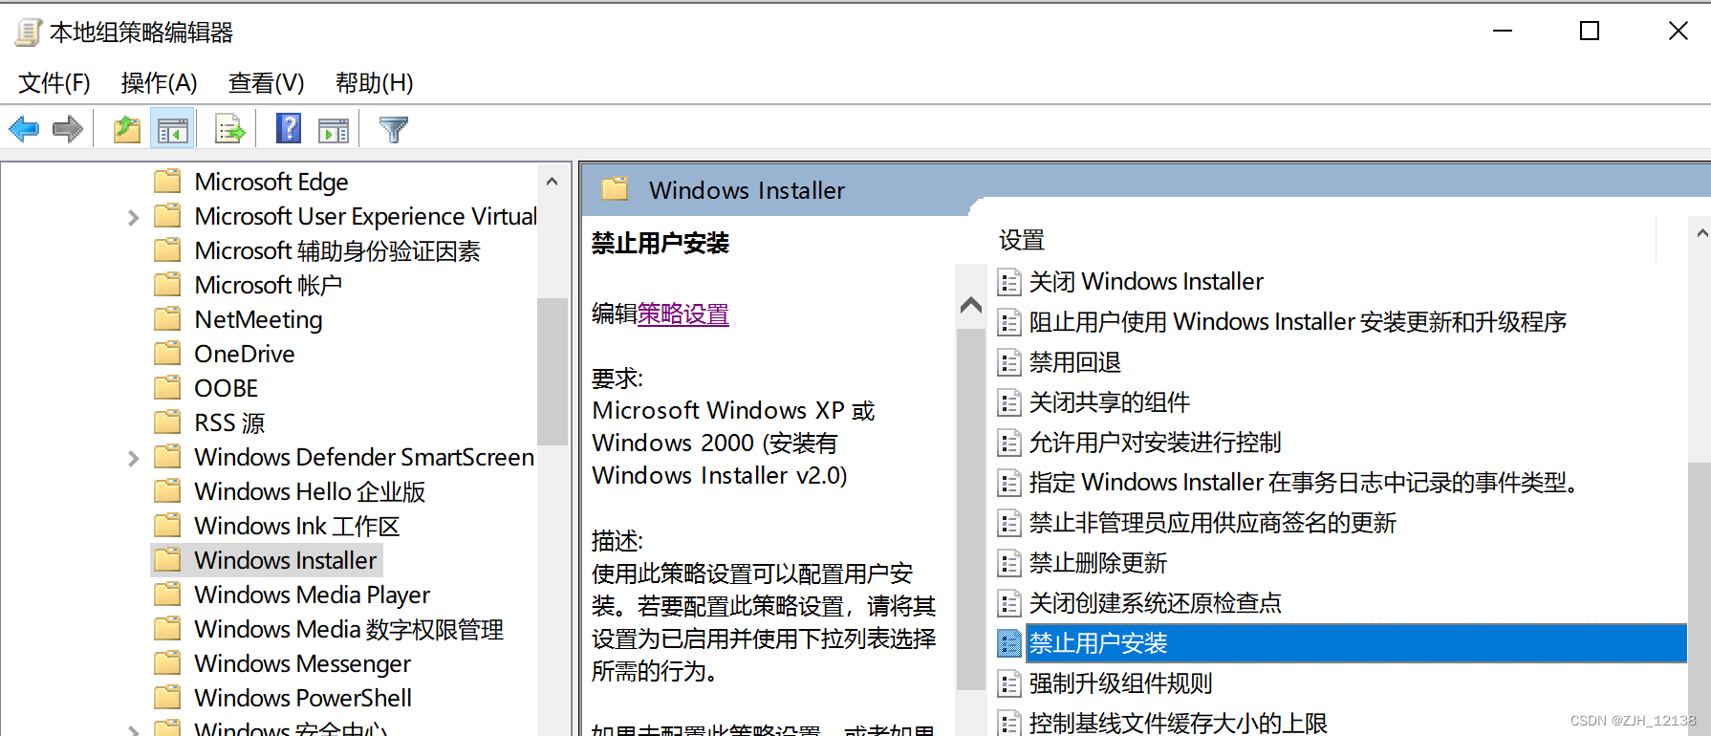Select Windows Media 数字权限管理 tree item
This screenshot has height=736, width=1711.
349,629
